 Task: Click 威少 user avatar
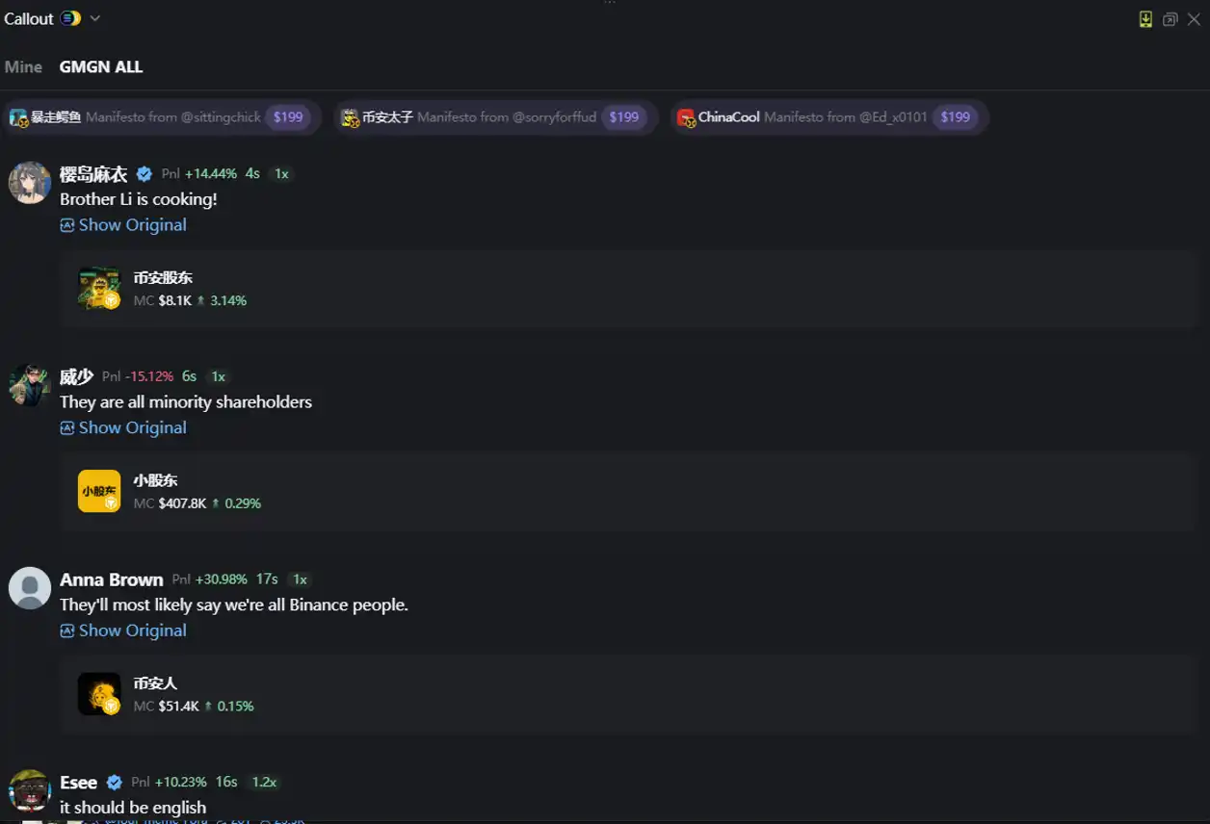(30, 385)
